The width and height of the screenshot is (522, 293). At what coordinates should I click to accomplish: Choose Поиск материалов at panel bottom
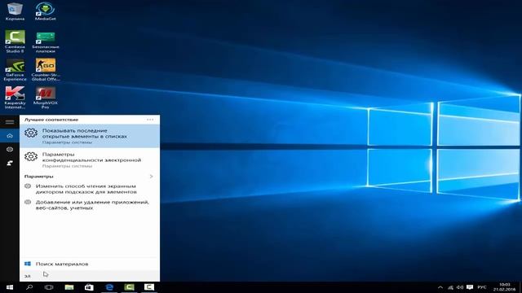90,264
